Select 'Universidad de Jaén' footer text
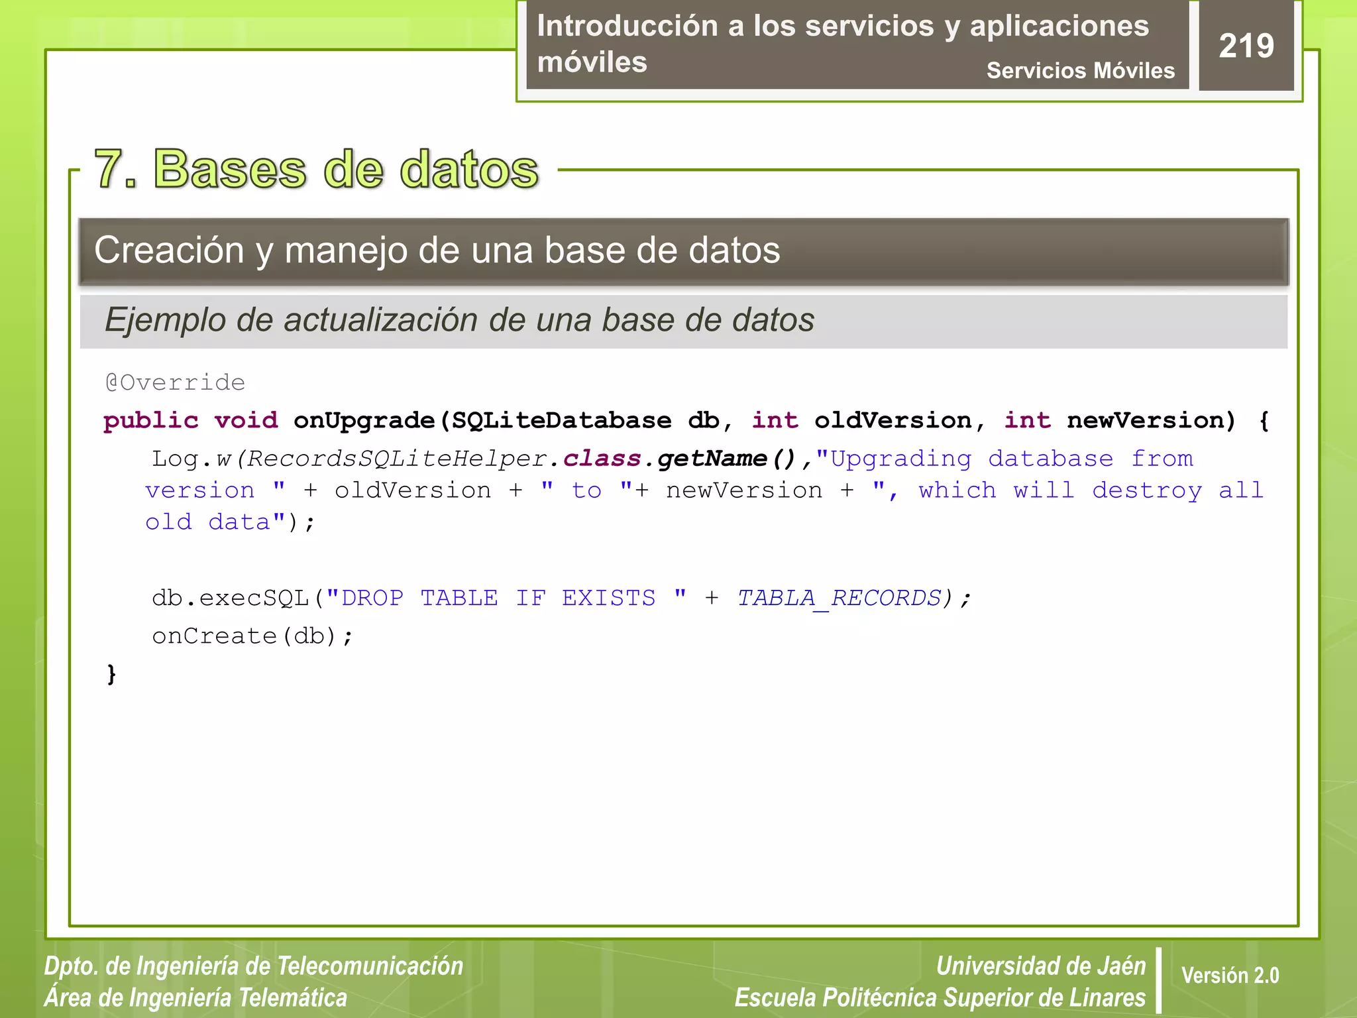This screenshot has width=1357, height=1018. (x=1041, y=966)
